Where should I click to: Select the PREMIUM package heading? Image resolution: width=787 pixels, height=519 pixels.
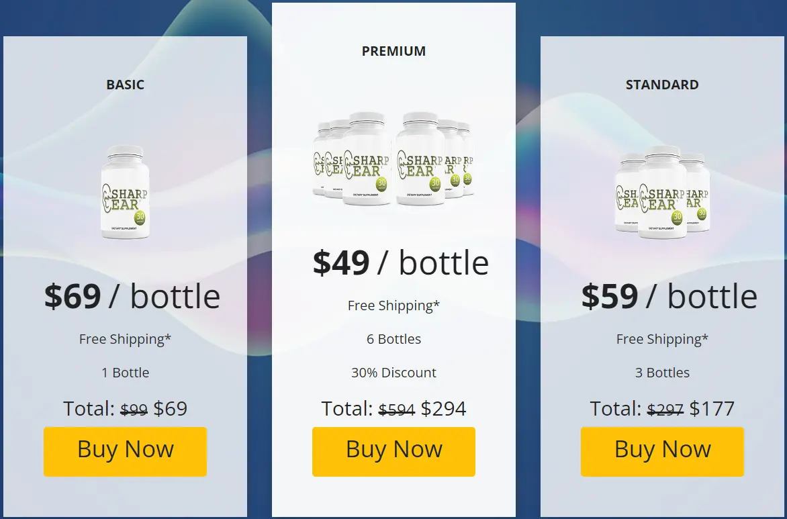tap(394, 51)
